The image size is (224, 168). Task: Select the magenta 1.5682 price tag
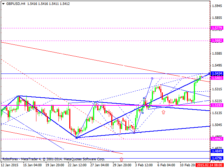217,41
